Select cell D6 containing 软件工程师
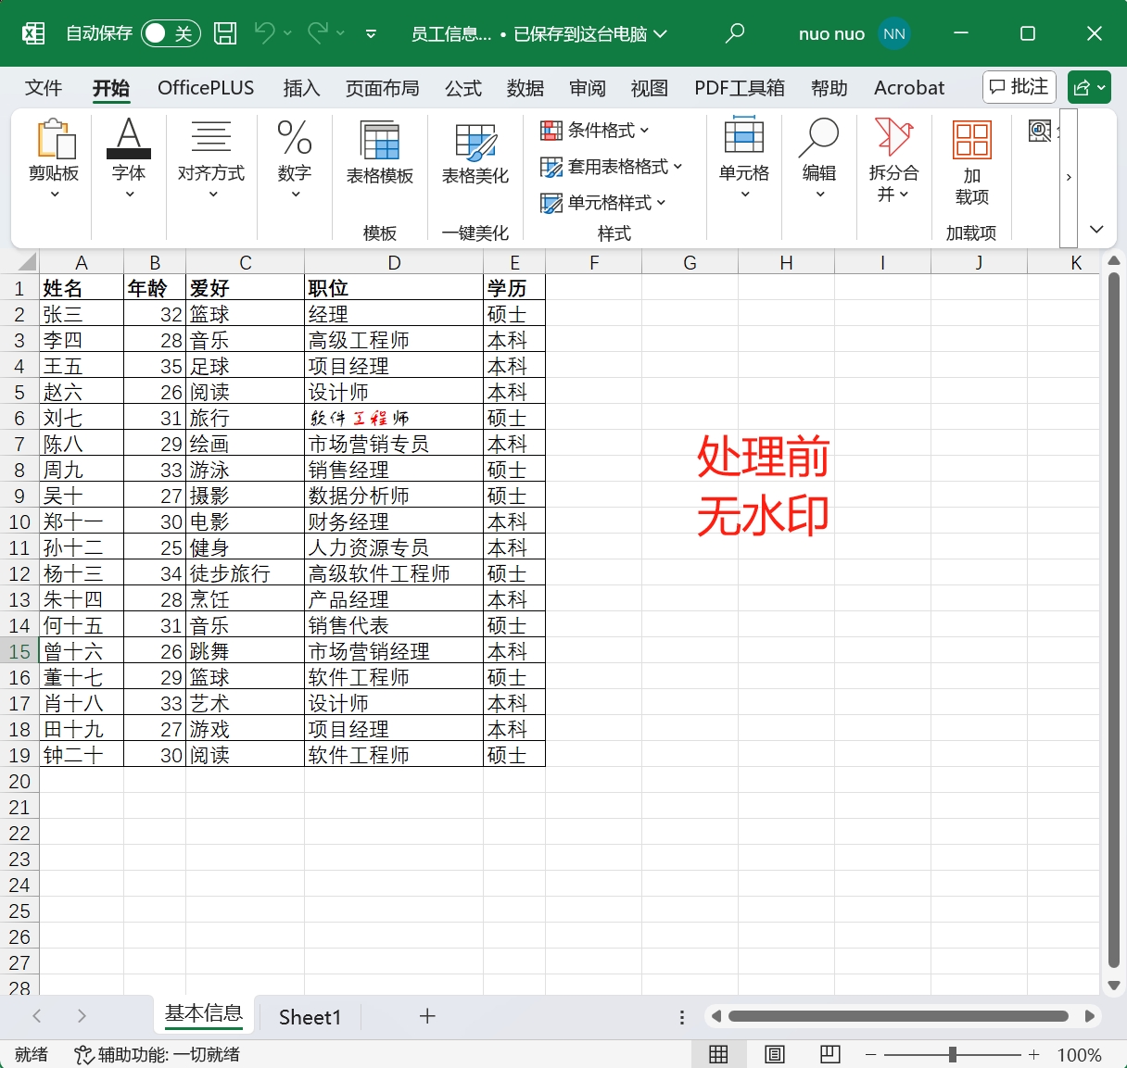This screenshot has width=1127, height=1068. (393, 419)
